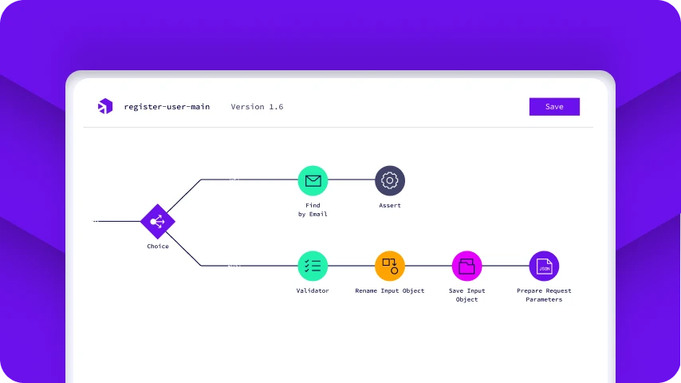Select the Find by Email envelope icon
This screenshot has height=383, width=681.
(313, 180)
